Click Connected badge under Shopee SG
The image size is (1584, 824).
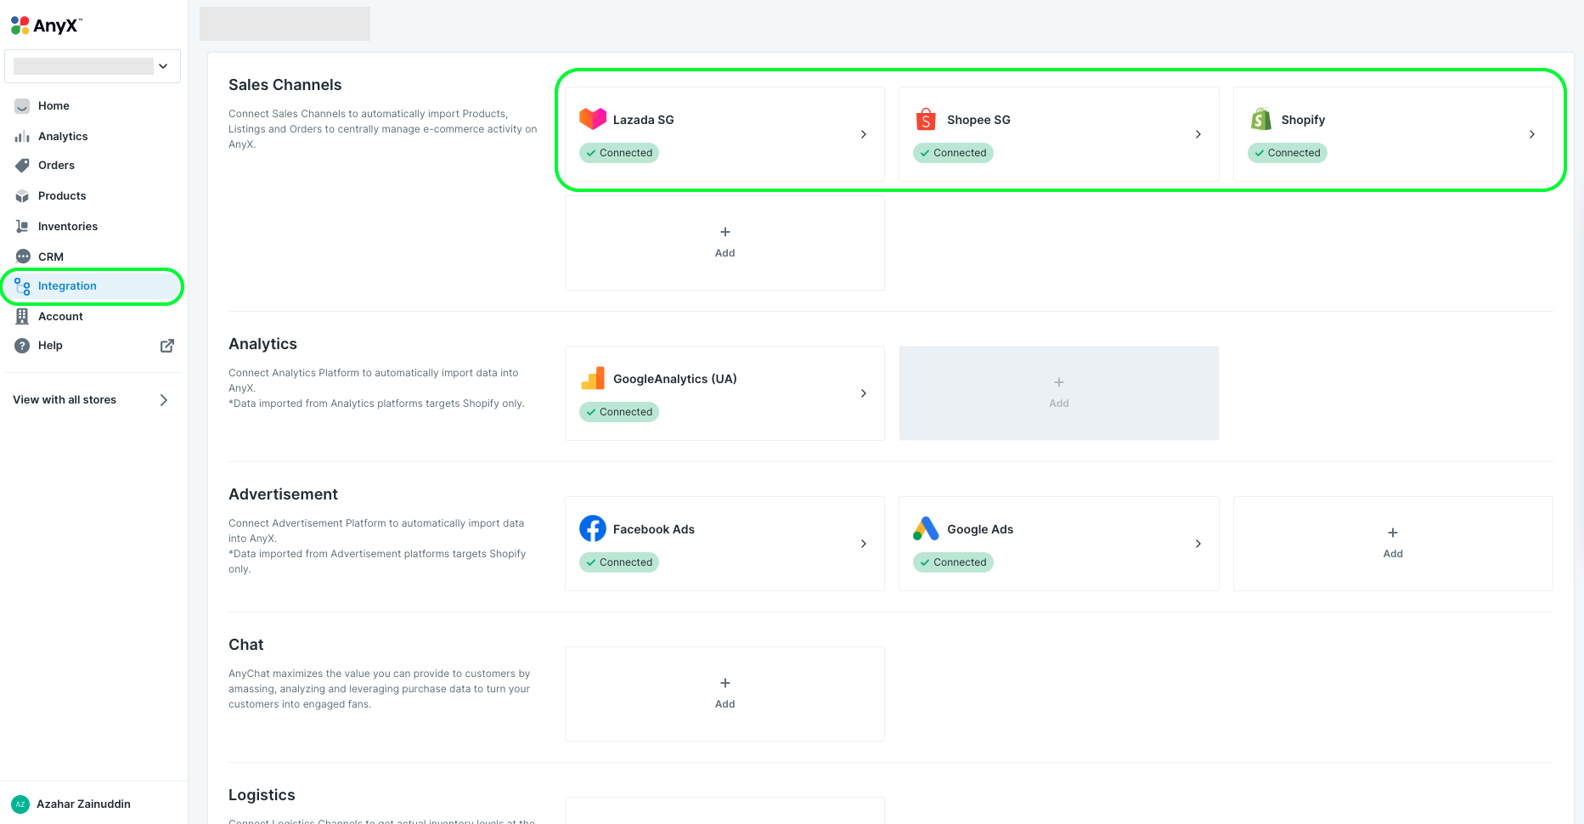click(x=953, y=153)
